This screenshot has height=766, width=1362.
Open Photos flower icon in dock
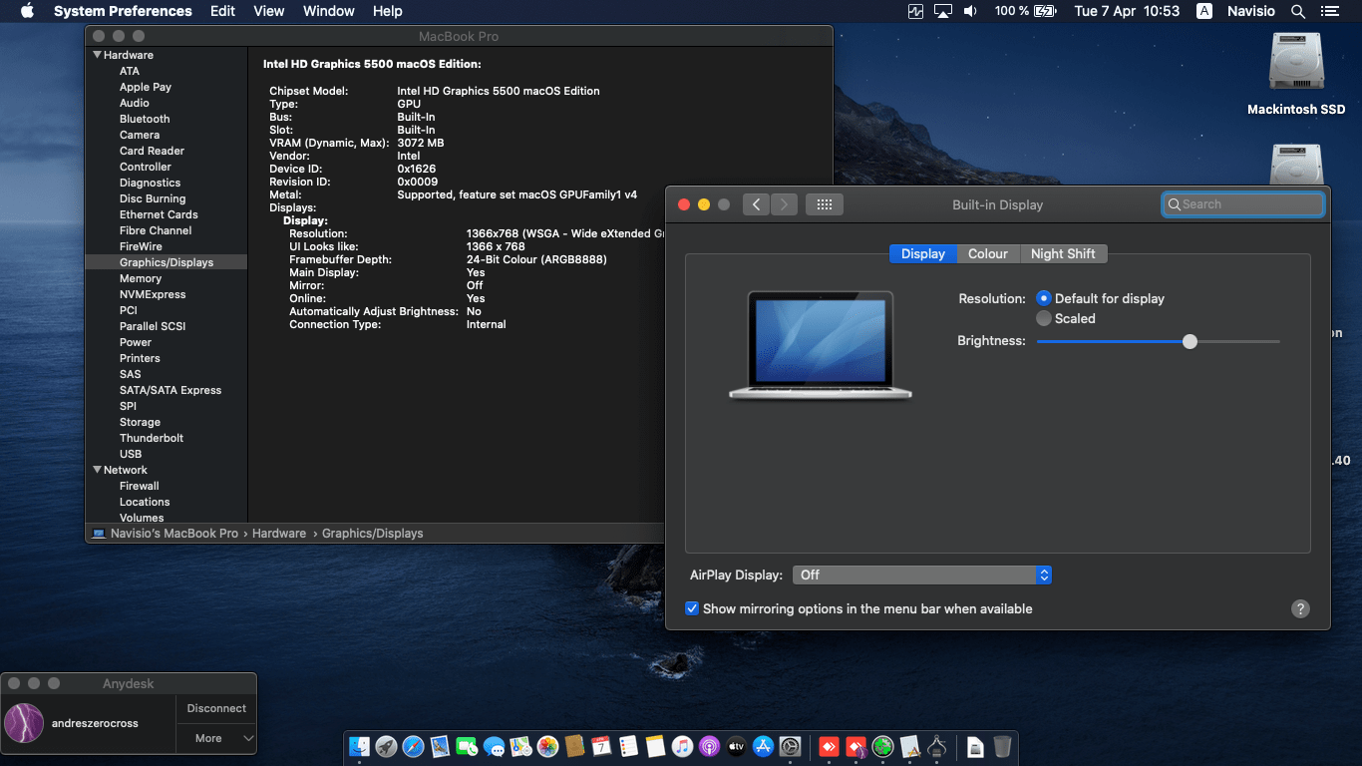[x=547, y=746]
